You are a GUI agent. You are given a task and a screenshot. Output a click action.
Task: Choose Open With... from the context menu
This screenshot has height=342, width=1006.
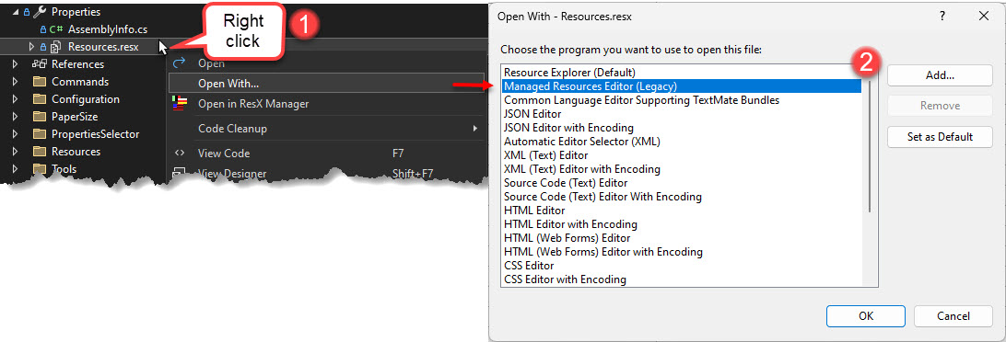click(326, 84)
